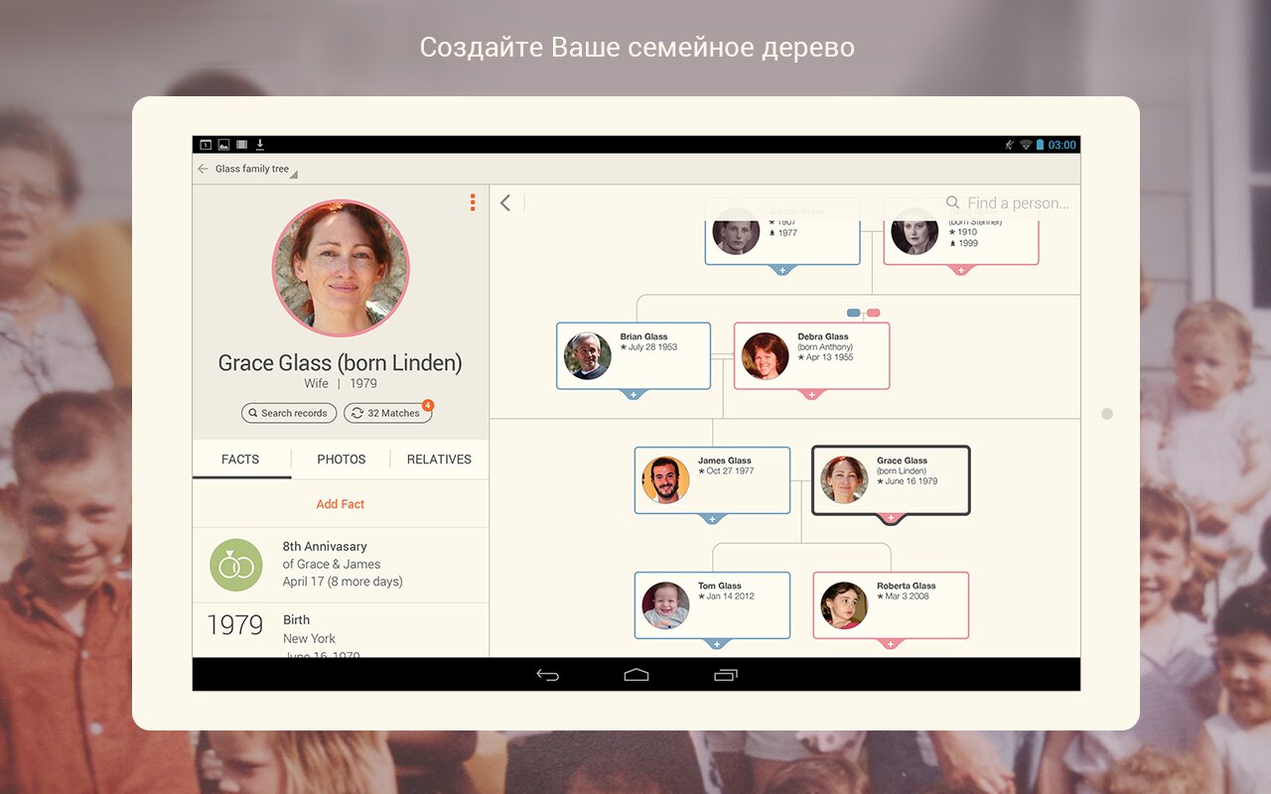Click the Add Fact link

tap(340, 504)
